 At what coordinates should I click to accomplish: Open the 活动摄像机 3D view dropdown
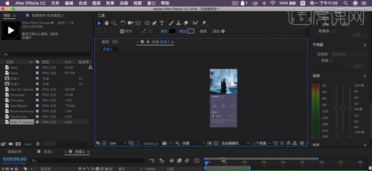coord(235,143)
